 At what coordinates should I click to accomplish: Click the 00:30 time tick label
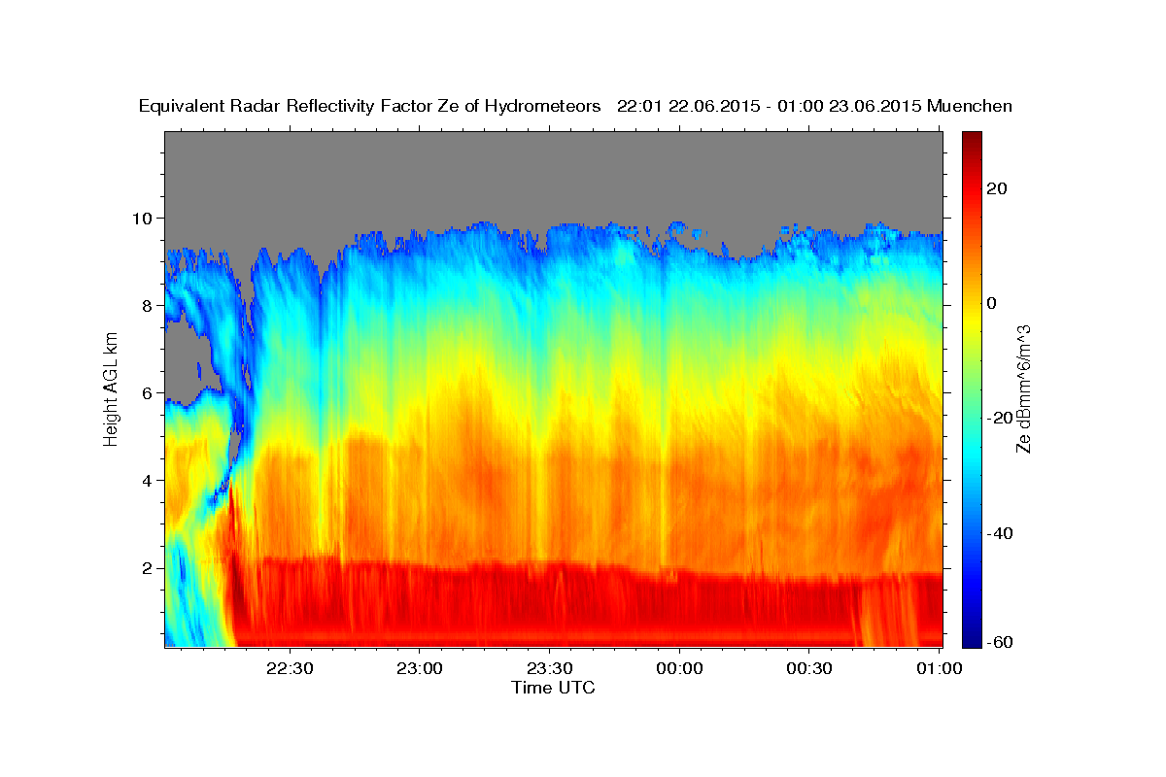coord(808,669)
